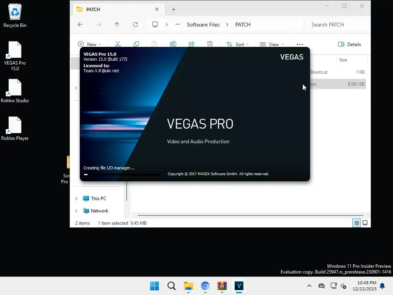Go back in File Explorer
This screenshot has width=393, height=295.
[x=80, y=24]
